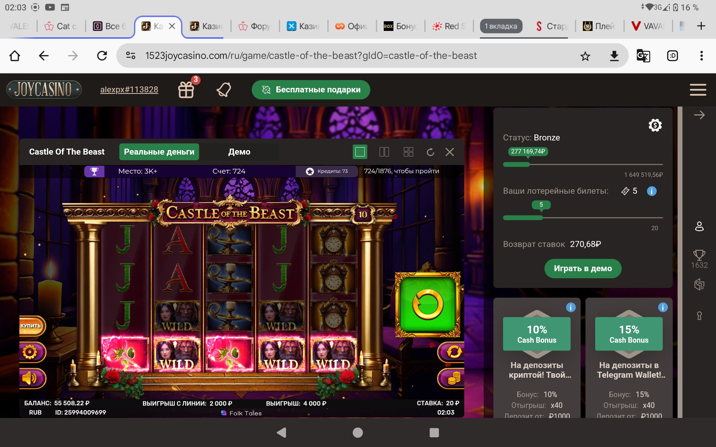
Task: Open status settings gear in side panel
Action: click(x=655, y=125)
